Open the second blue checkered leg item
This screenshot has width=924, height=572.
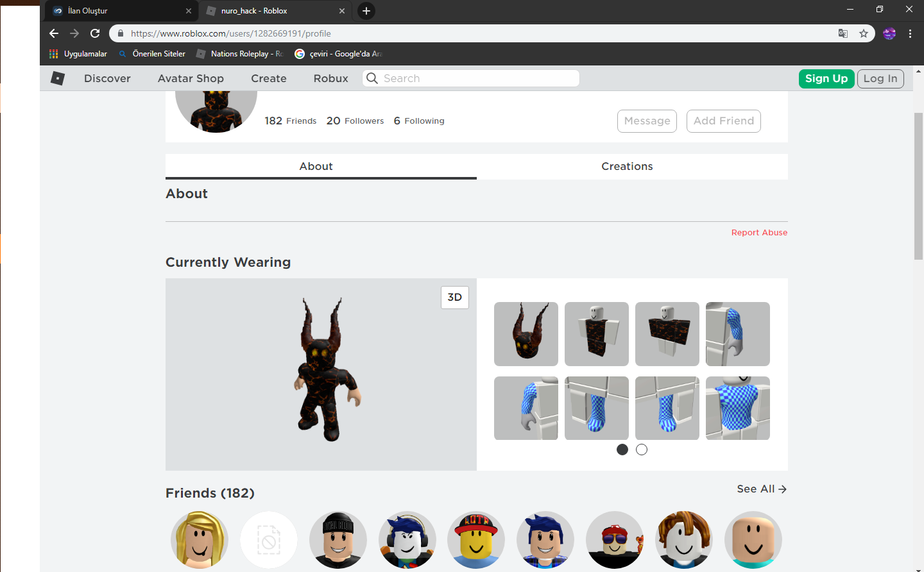667,408
